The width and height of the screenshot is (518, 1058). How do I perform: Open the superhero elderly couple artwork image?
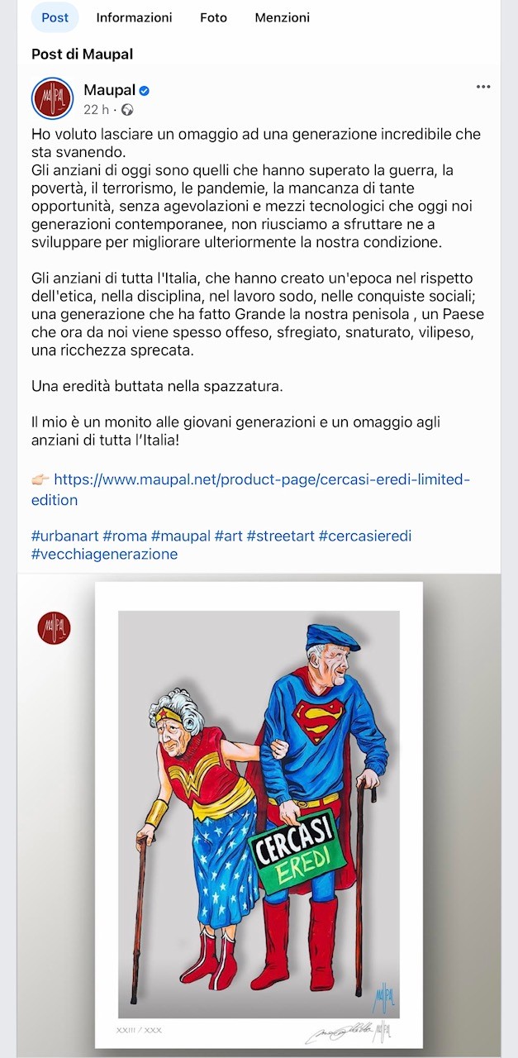pos(259,815)
